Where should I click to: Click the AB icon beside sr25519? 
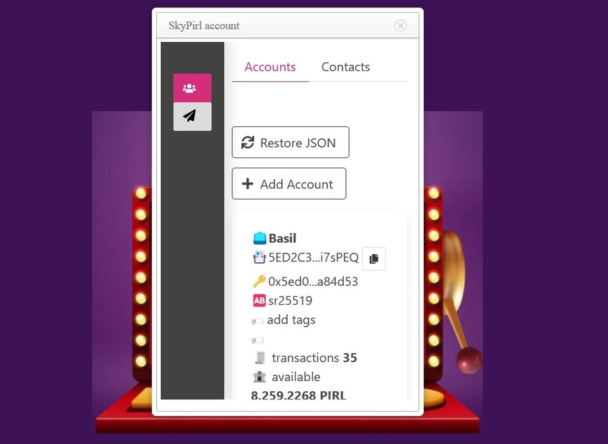259,301
